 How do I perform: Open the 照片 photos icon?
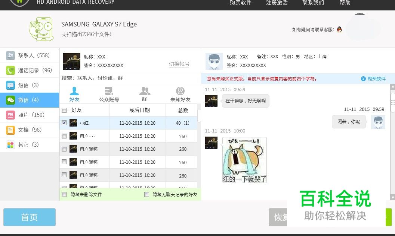[x=10, y=115]
